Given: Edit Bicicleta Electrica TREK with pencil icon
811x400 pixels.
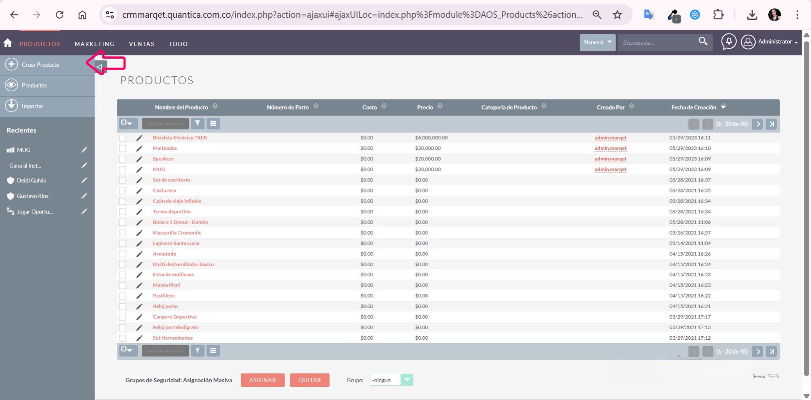Looking at the screenshot, I should pyautogui.click(x=139, y=138).
